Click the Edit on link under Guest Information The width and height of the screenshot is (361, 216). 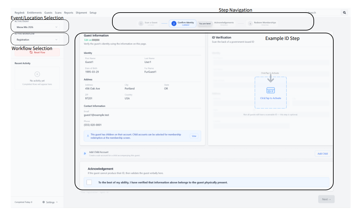pyautogui.click(x=88, y=40)
